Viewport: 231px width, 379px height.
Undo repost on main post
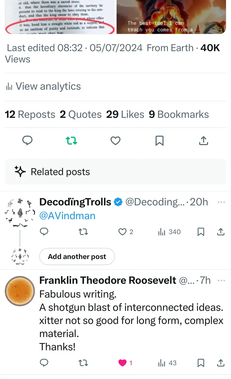pos(71,141)
